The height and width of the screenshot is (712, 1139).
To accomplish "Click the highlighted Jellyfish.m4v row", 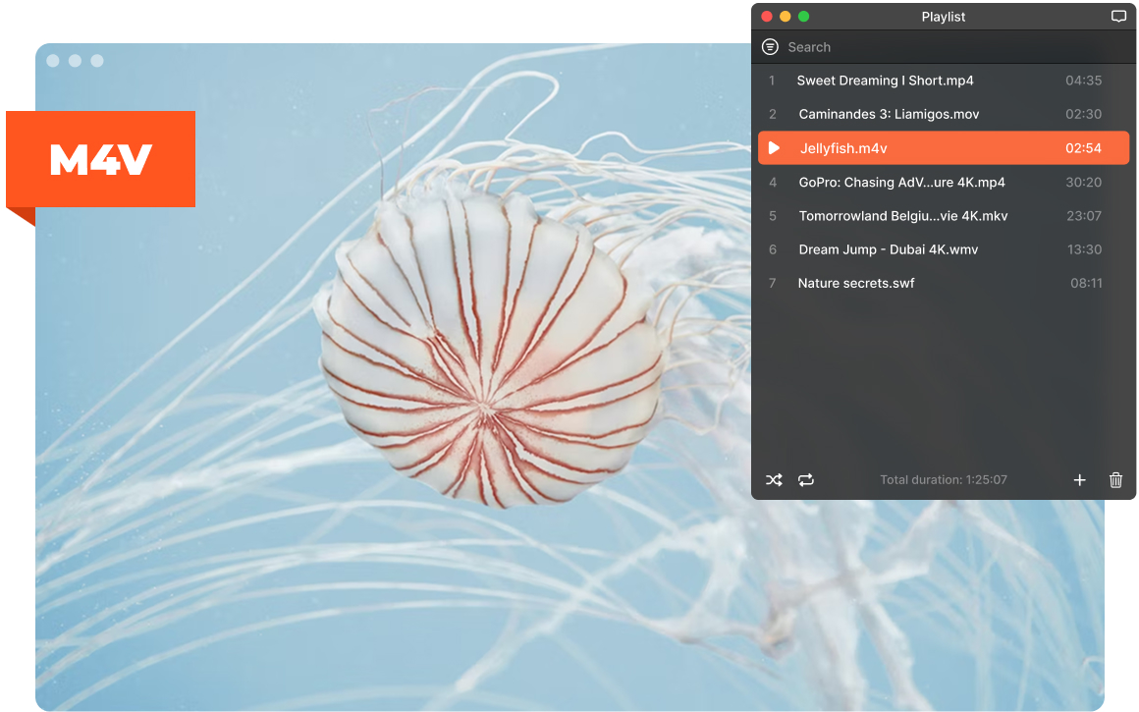I will (x=944, y=148).
